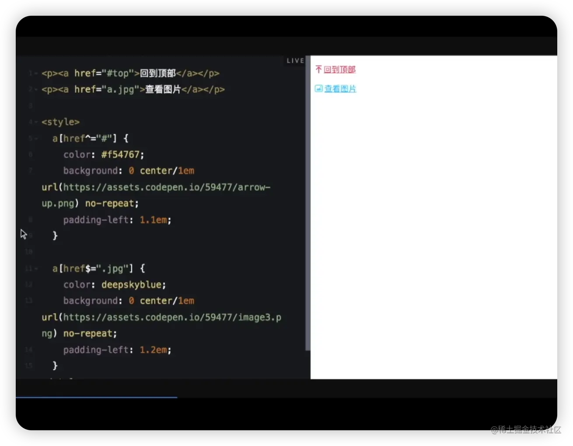Click the href="a.jpg" attribute in line 2
Viewport: 573px width, 446px height.
[x=107, y=90]
